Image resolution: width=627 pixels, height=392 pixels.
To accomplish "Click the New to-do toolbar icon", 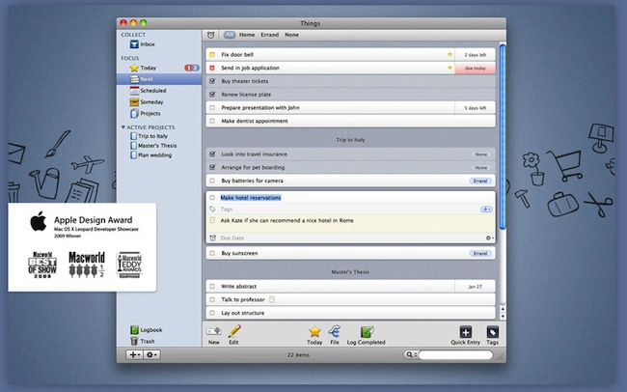I will coord(214,331).
